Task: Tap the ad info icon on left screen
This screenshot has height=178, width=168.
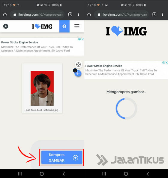Action: (79, 39)
